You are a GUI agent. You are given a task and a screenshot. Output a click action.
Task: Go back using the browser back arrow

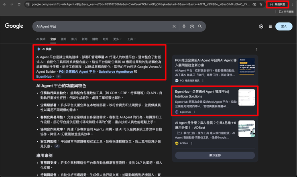coord(4,4)
